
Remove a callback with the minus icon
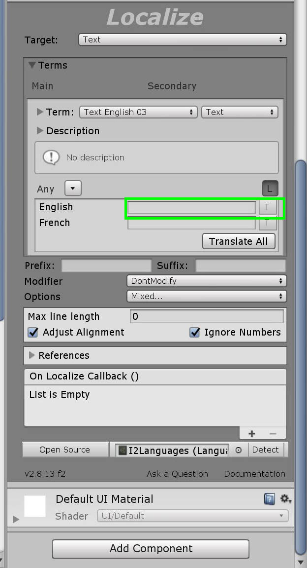click(273, 434)
